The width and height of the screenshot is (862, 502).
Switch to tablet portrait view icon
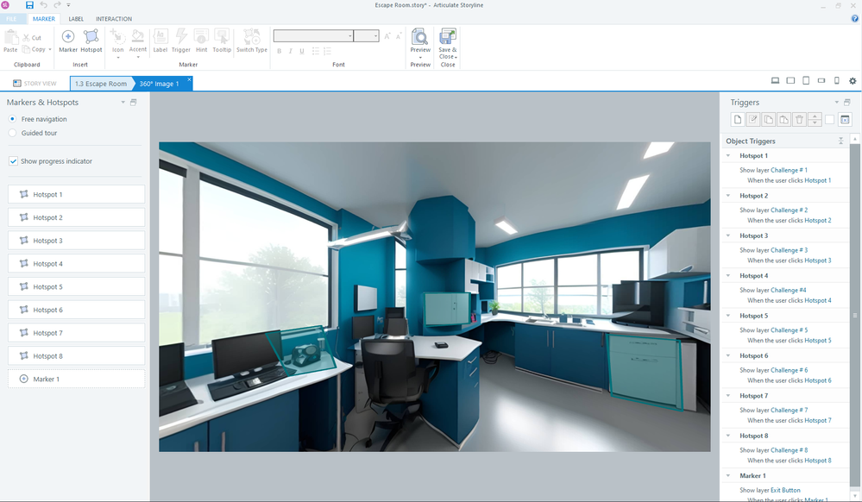806,81
